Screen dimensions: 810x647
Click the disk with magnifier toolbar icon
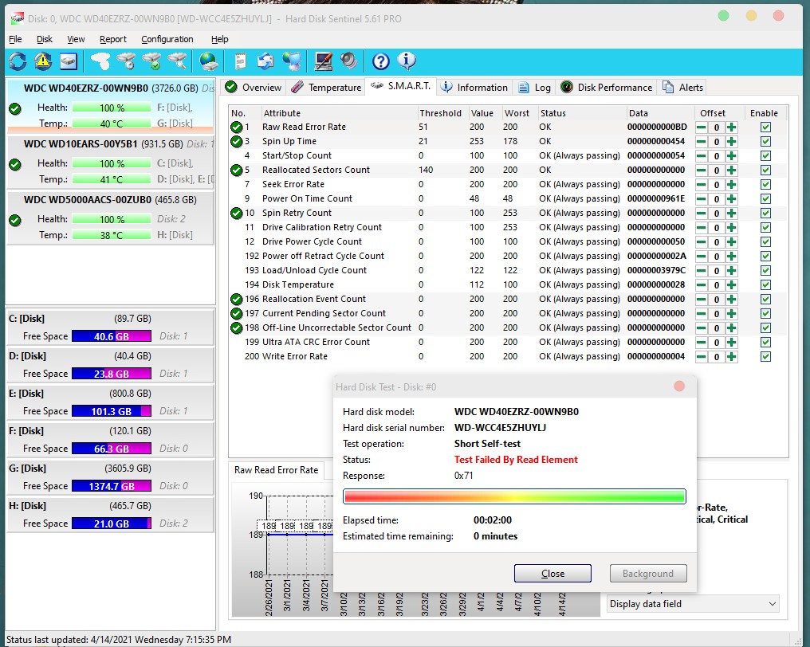pos(177,61)
